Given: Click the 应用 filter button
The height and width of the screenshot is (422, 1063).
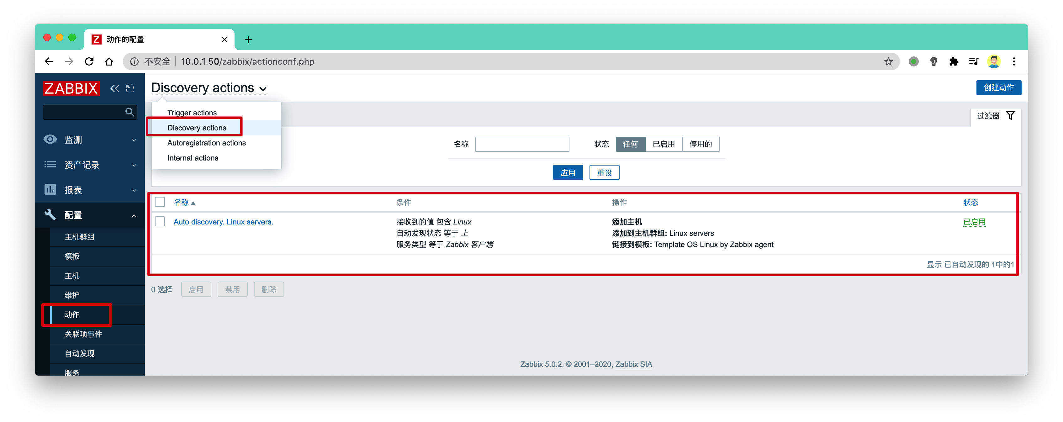Looking at the screenshot, I should 568,173.
